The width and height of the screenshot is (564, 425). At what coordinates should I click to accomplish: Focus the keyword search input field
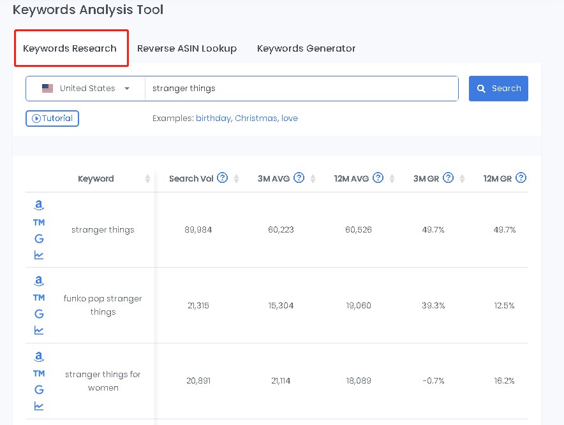tap(301, 89)
